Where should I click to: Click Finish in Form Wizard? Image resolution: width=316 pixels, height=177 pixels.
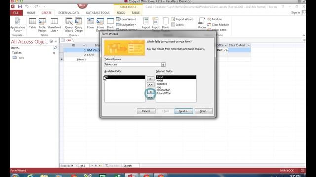click(203, 111)
